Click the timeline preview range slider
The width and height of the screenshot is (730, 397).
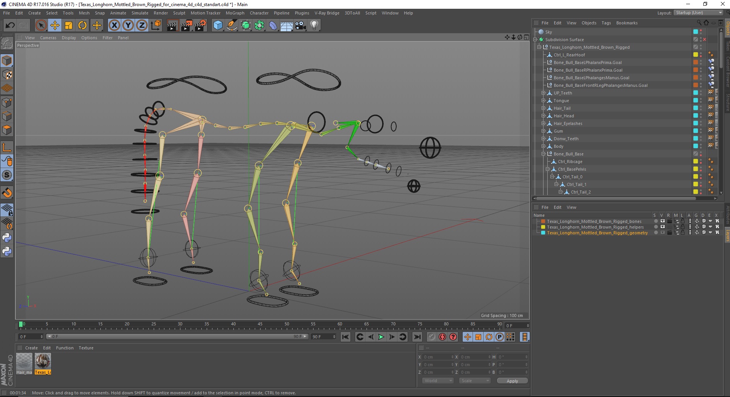click(177, 336)
